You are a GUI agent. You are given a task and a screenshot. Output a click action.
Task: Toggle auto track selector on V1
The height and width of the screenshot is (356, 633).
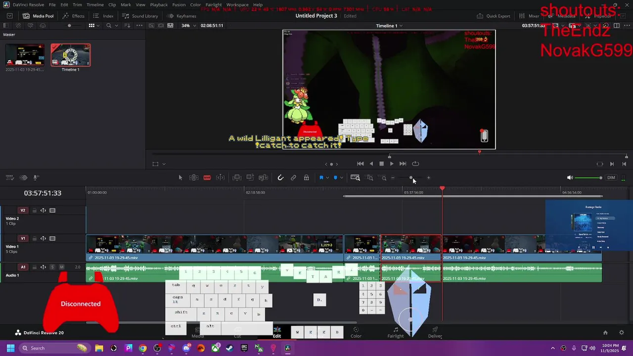coord(44,238)
